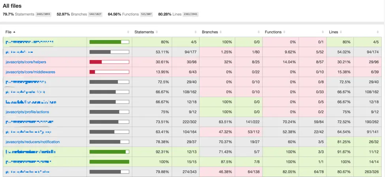Viewport: 385px width, 177px height.
Task: Click the 70.24% functions cell
Action: click(281, 122)
